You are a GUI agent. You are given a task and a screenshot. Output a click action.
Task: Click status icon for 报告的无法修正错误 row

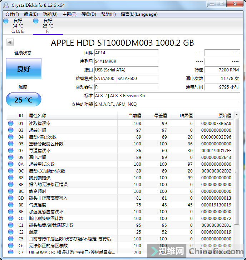coord(11,184)
